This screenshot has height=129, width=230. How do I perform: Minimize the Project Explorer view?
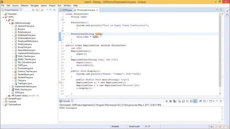[x=51, y=10]
